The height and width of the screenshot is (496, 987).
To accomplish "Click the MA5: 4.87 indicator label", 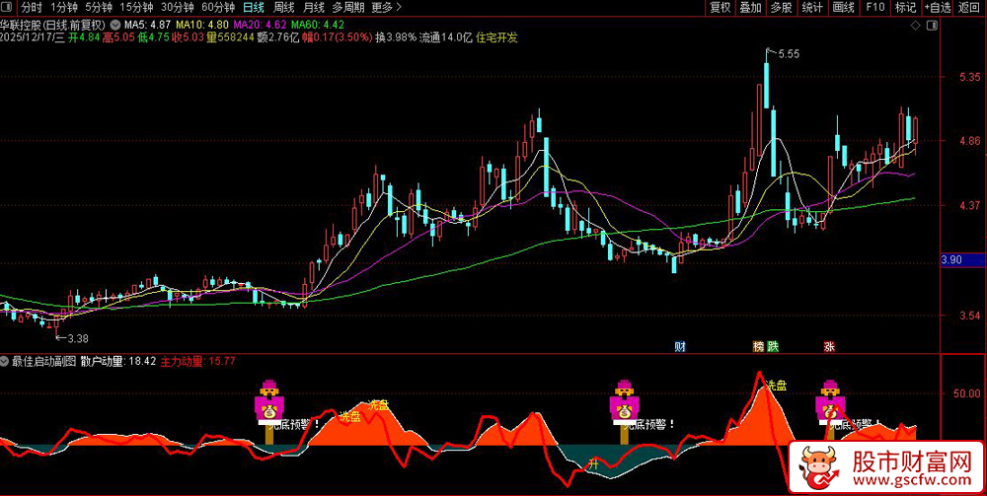I will [147, 26].
